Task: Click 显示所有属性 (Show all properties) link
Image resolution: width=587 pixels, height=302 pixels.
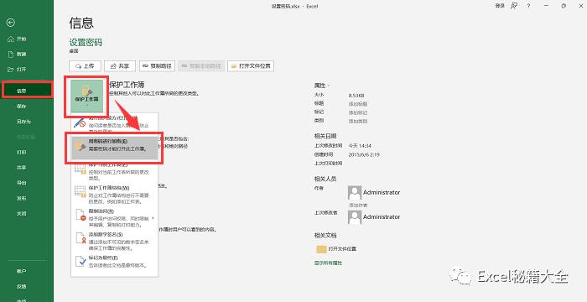Action: 328,263
